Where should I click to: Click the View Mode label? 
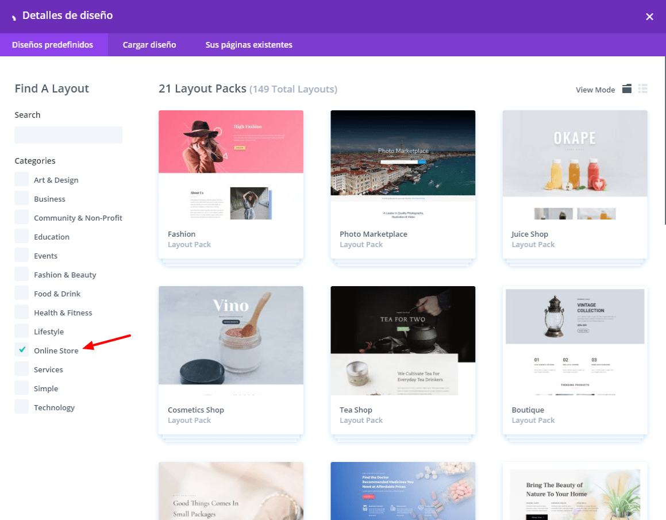coord(595,90)
